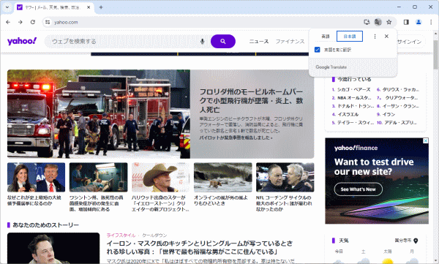Image resolution: width=439 pixels, height=264 pixels.
Task: Open the tab search dropdown arrow
Action: tap(7, 7)
